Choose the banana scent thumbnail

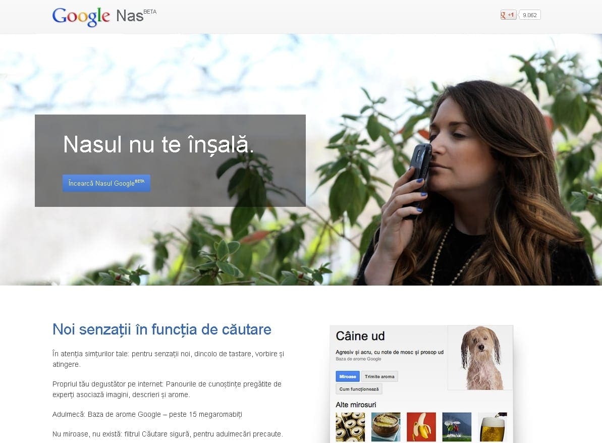point(421,427)
